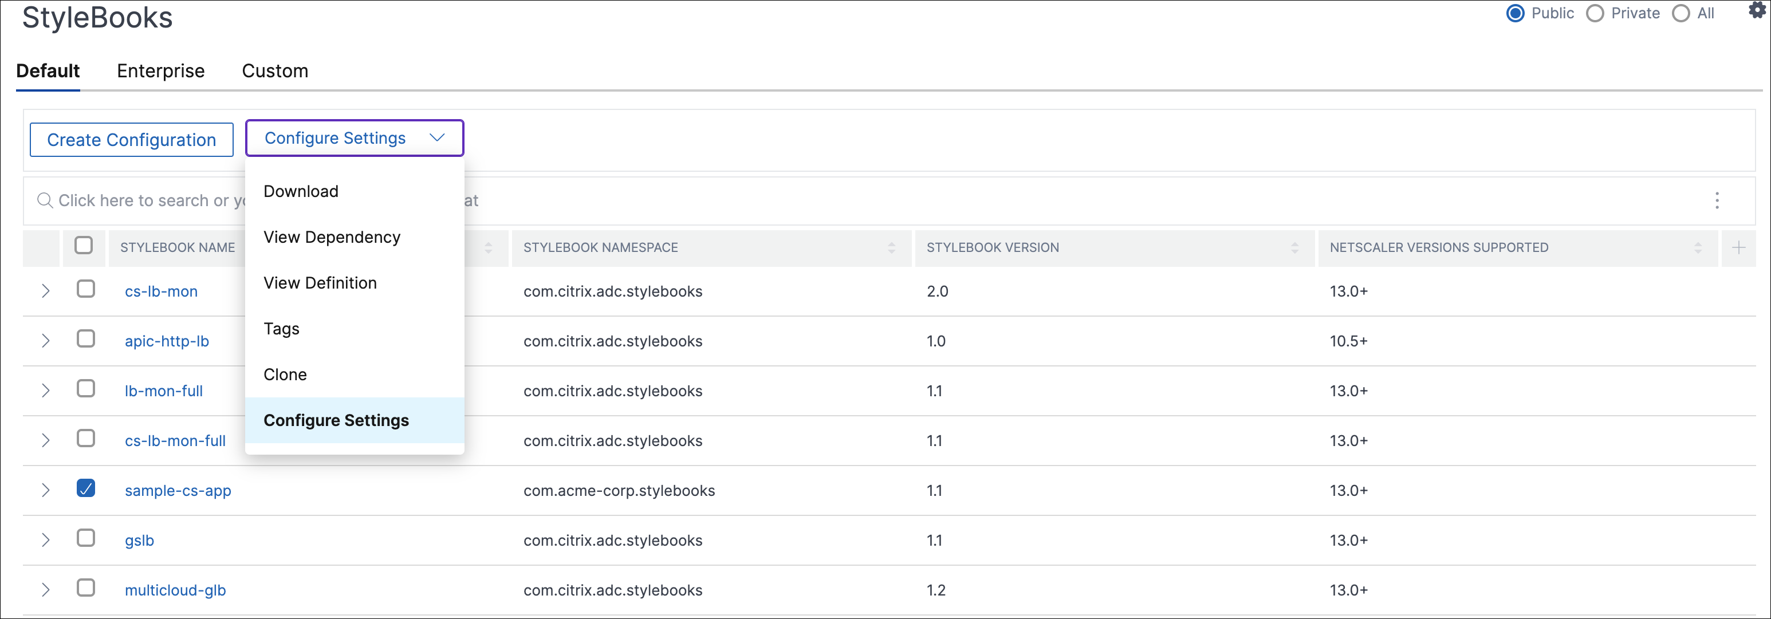Sort by NetScaler Versions Supported arrows
The image size is (1771, 619).
[x=1698, y=247]
